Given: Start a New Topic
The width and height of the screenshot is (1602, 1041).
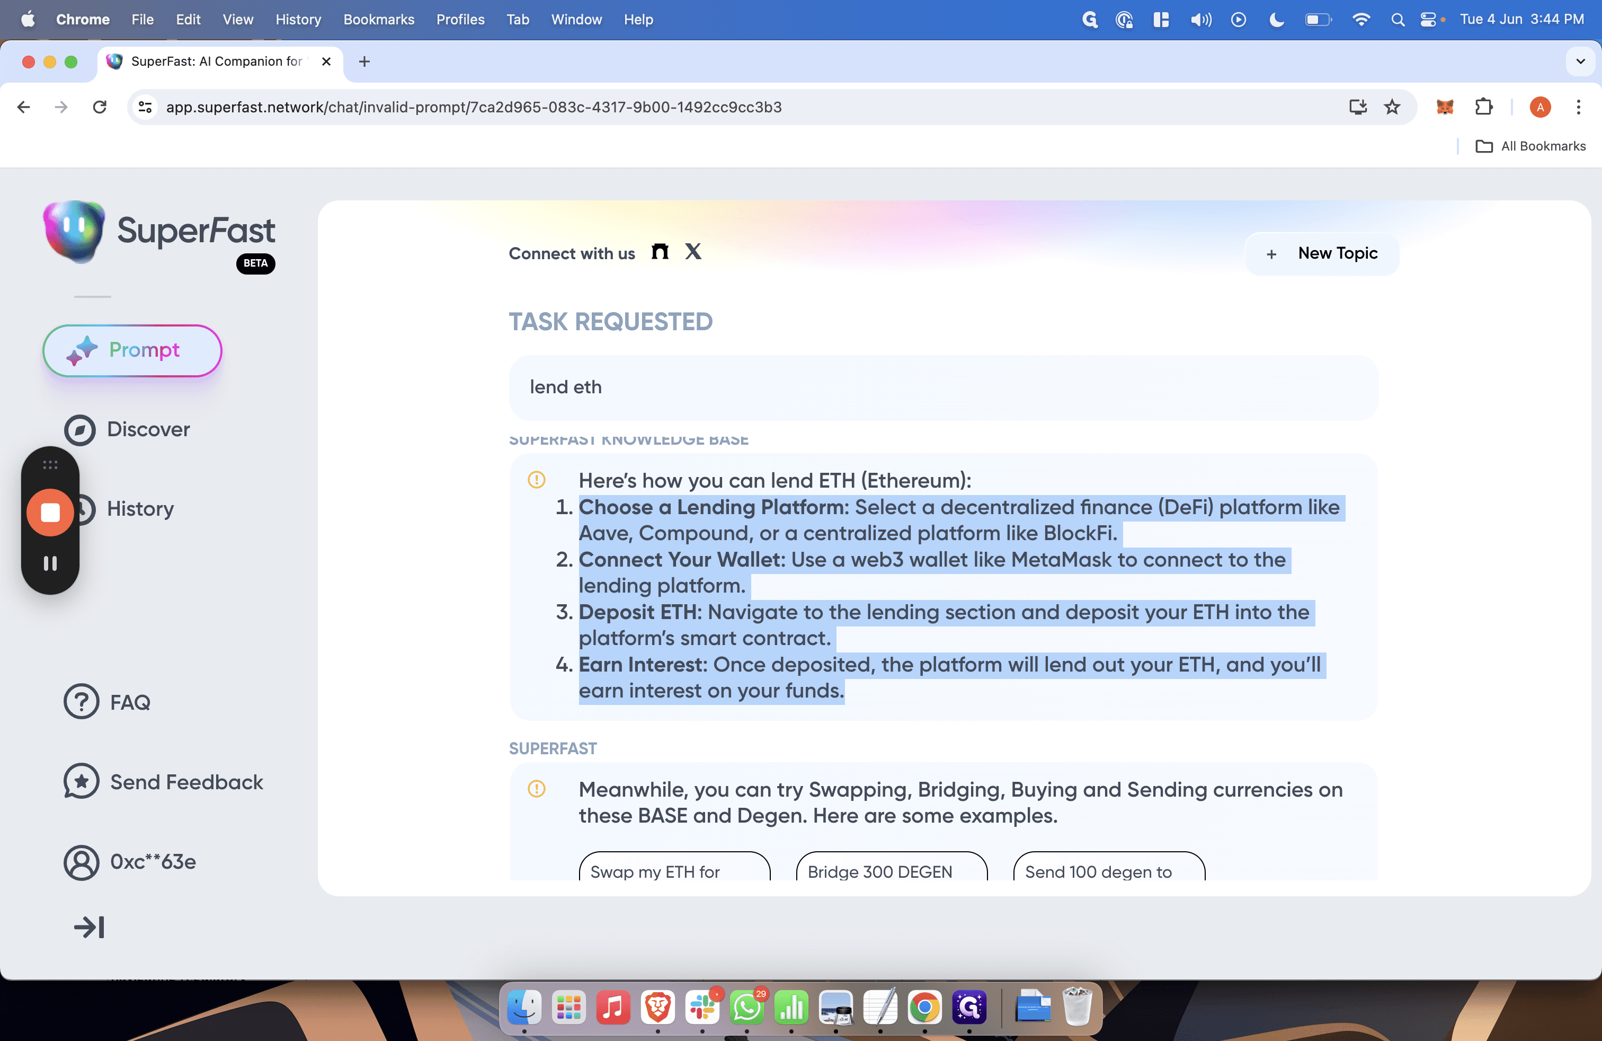Looking at the screenshot, I should click(x=1321, y=253).
